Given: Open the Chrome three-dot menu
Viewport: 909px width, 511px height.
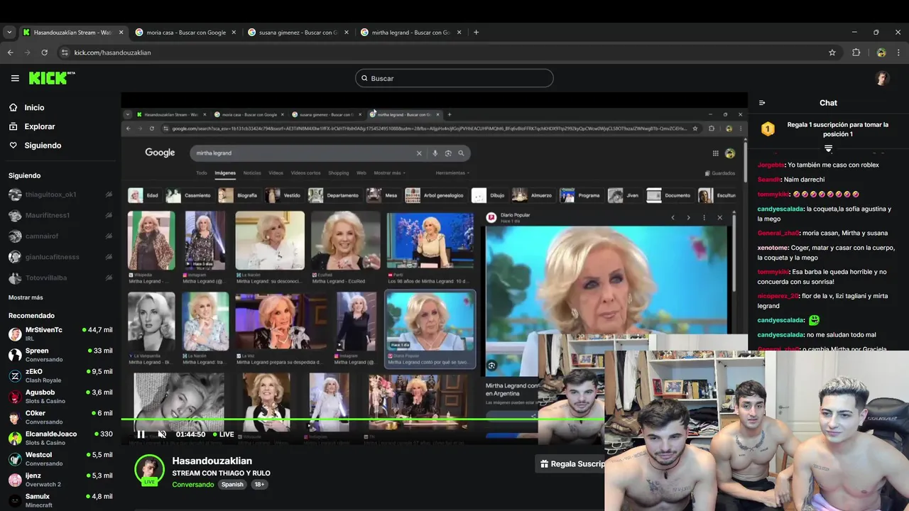Looking at the screenshot, I should pyautogui.click(x=898, y=53).
